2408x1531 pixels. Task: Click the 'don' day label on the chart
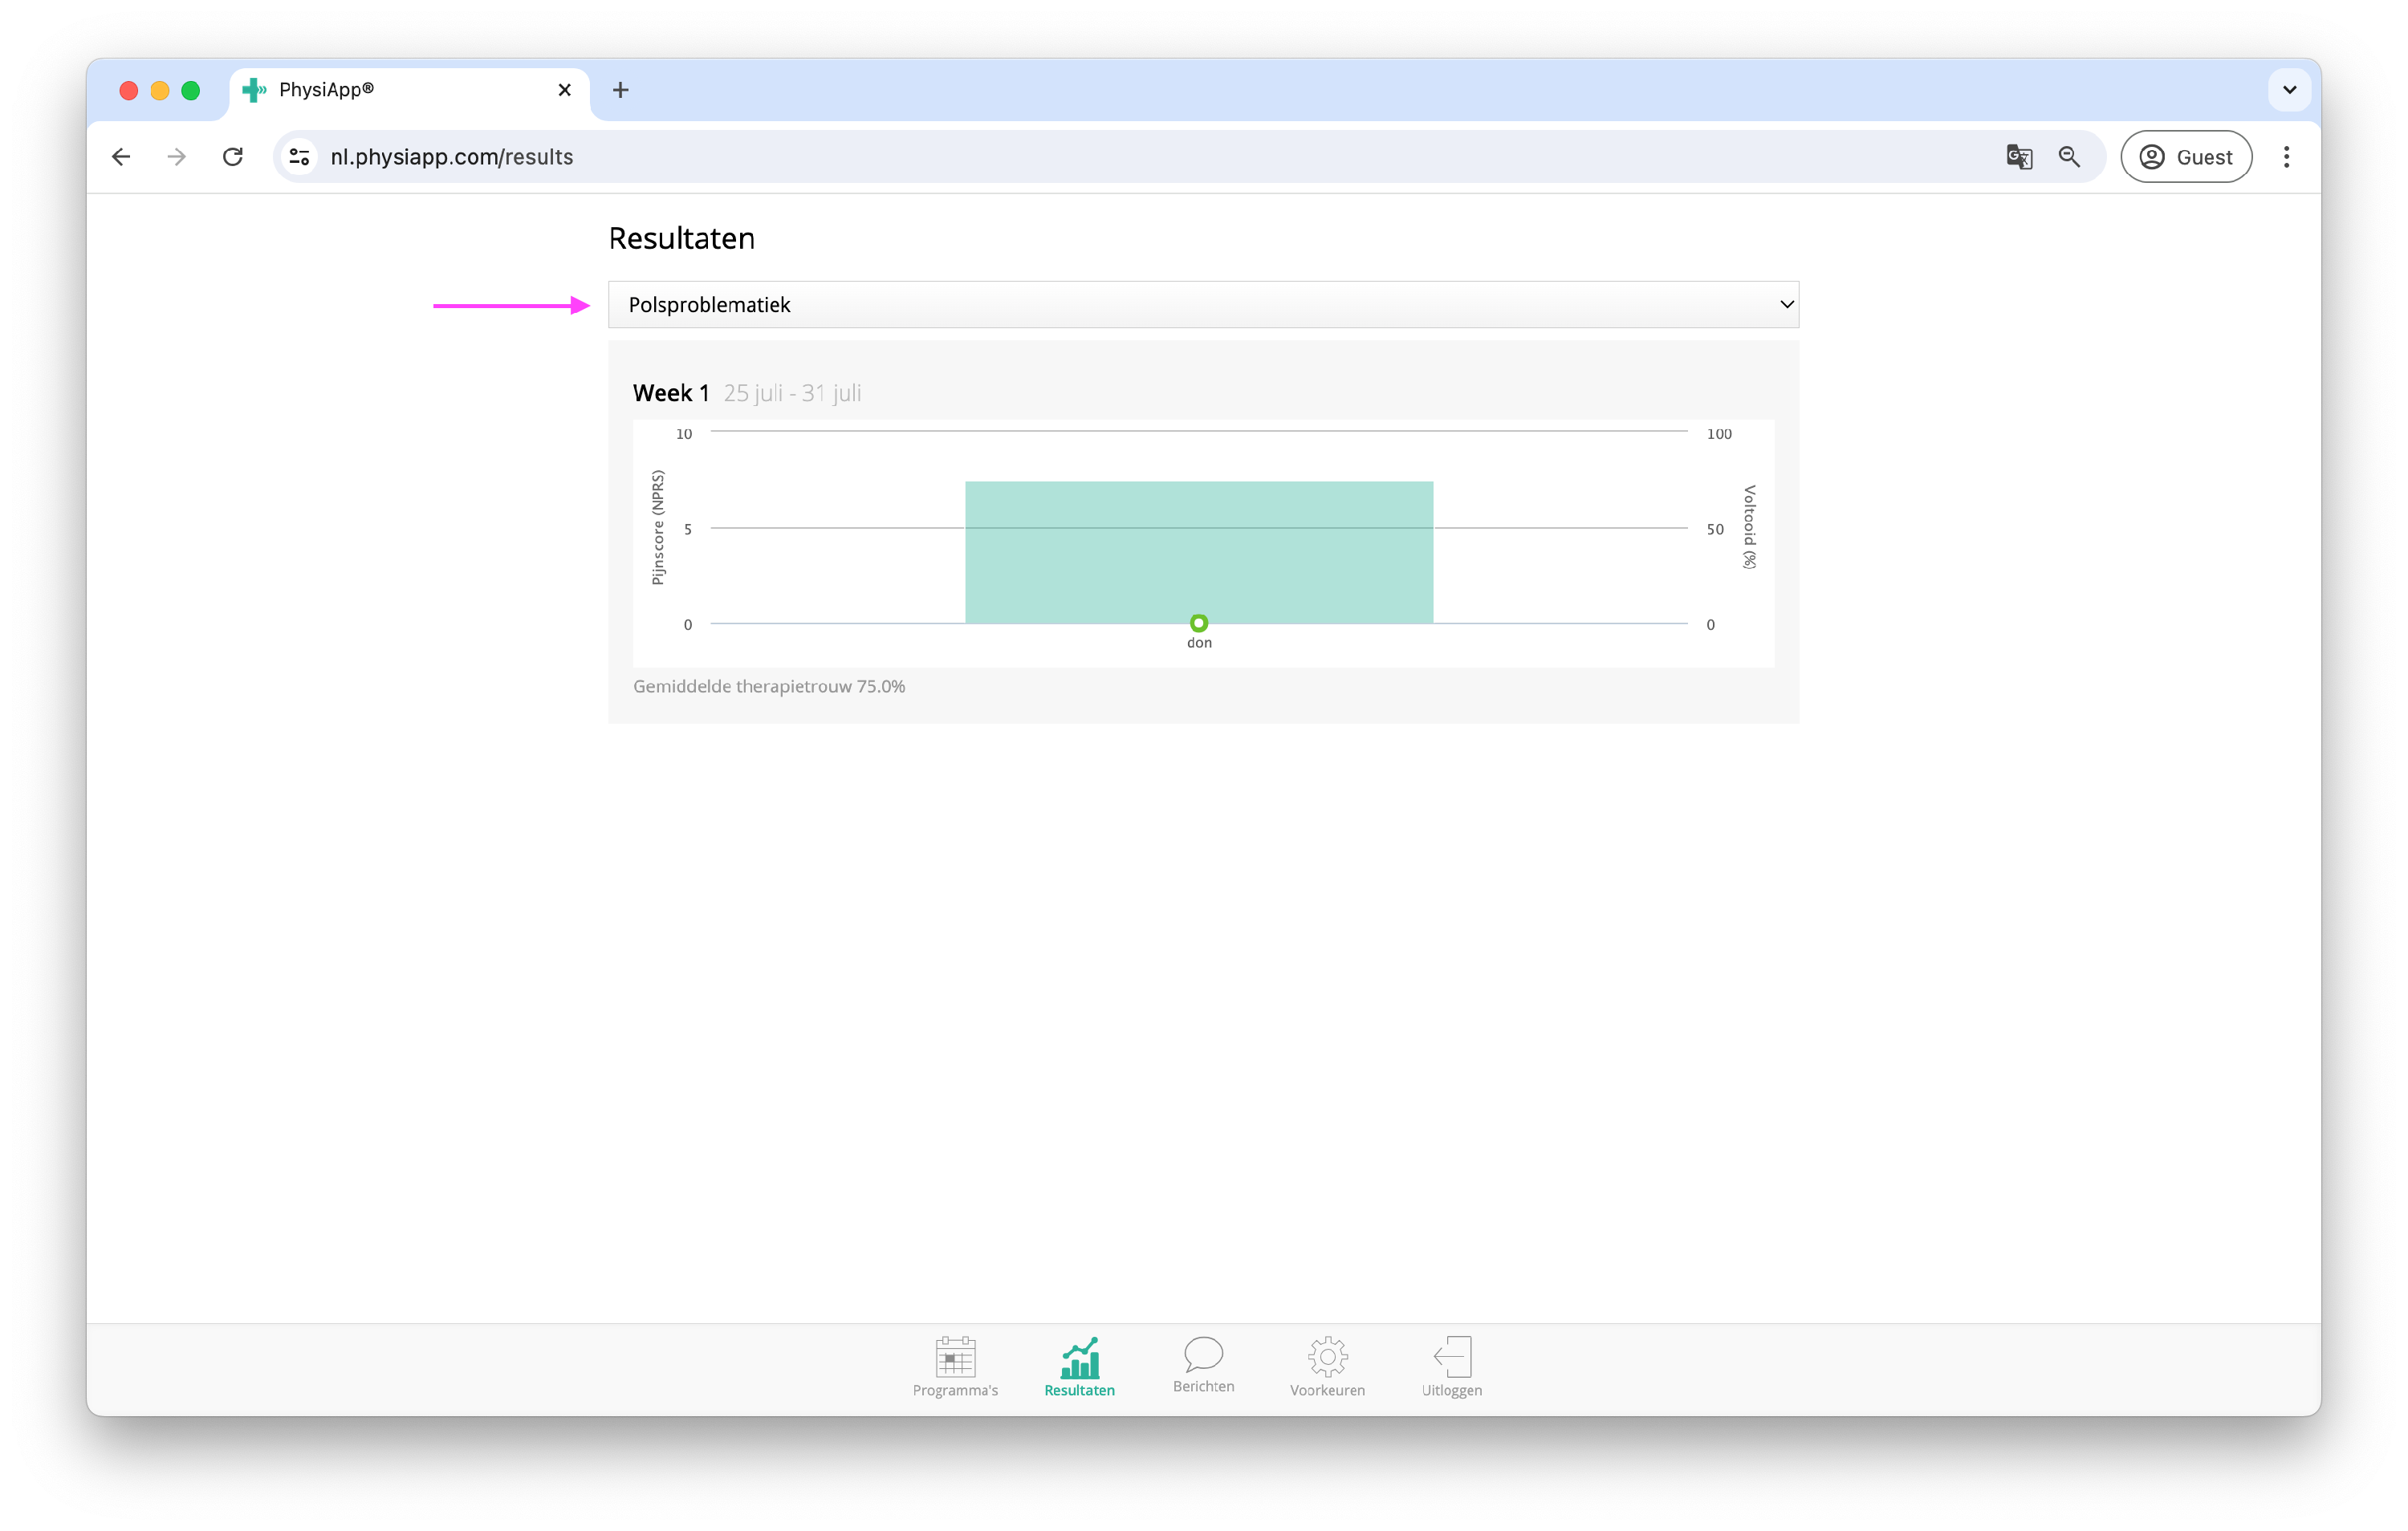point(1199,643)
